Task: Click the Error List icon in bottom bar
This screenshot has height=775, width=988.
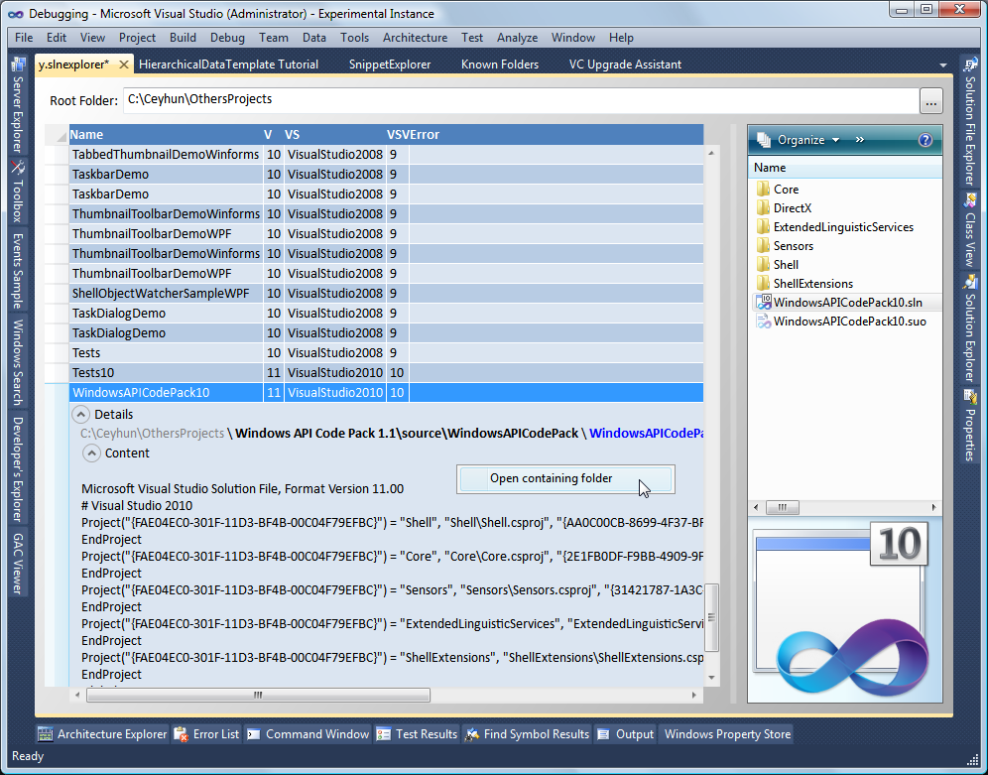Action: [182, 734]
